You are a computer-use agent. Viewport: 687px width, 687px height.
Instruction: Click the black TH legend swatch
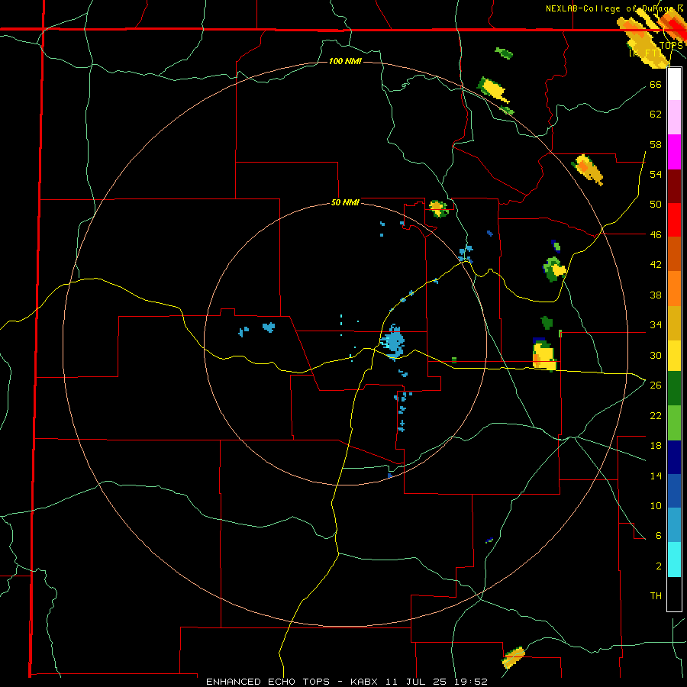point(674,594)
